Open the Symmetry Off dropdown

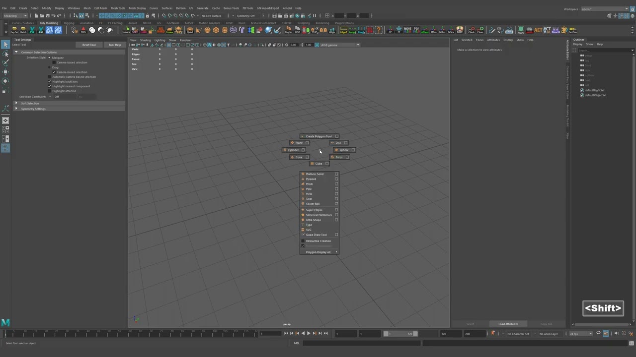pyautogui.click(x=246, y=15)
